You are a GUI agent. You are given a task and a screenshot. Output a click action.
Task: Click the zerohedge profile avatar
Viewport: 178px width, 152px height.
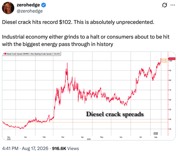(8, 8)
